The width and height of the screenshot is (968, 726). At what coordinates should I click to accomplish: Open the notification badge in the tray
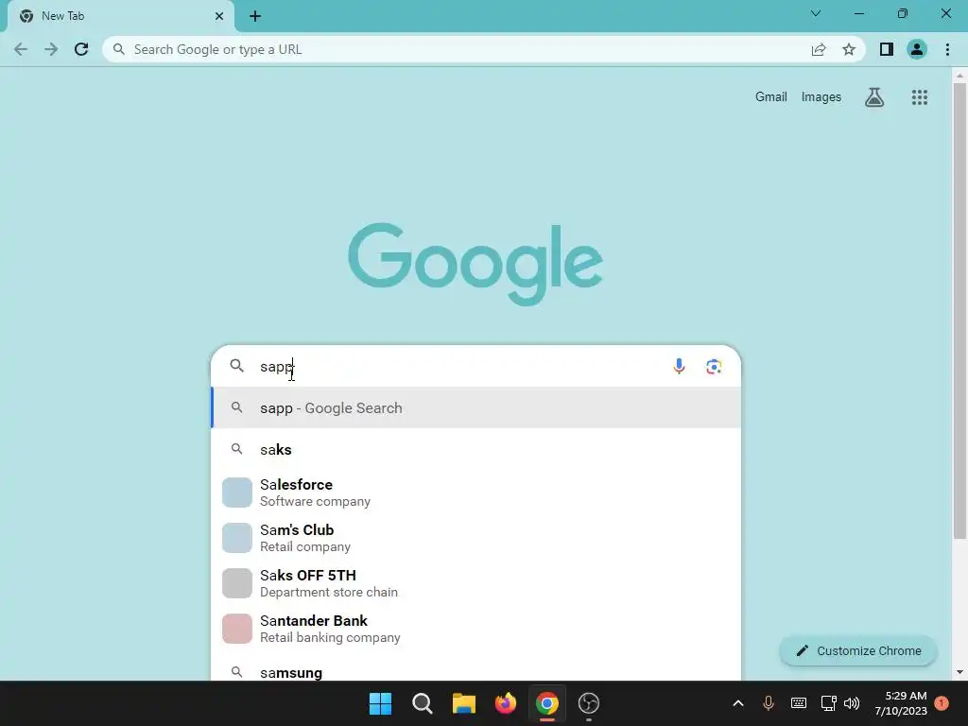[x=942, y=703]
